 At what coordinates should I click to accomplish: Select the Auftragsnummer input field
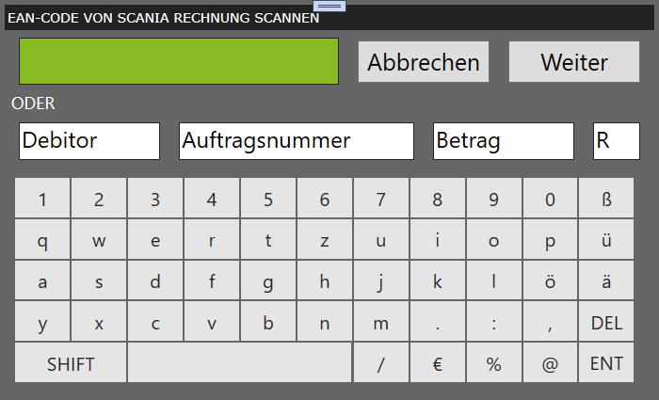[x=297, y=141]
